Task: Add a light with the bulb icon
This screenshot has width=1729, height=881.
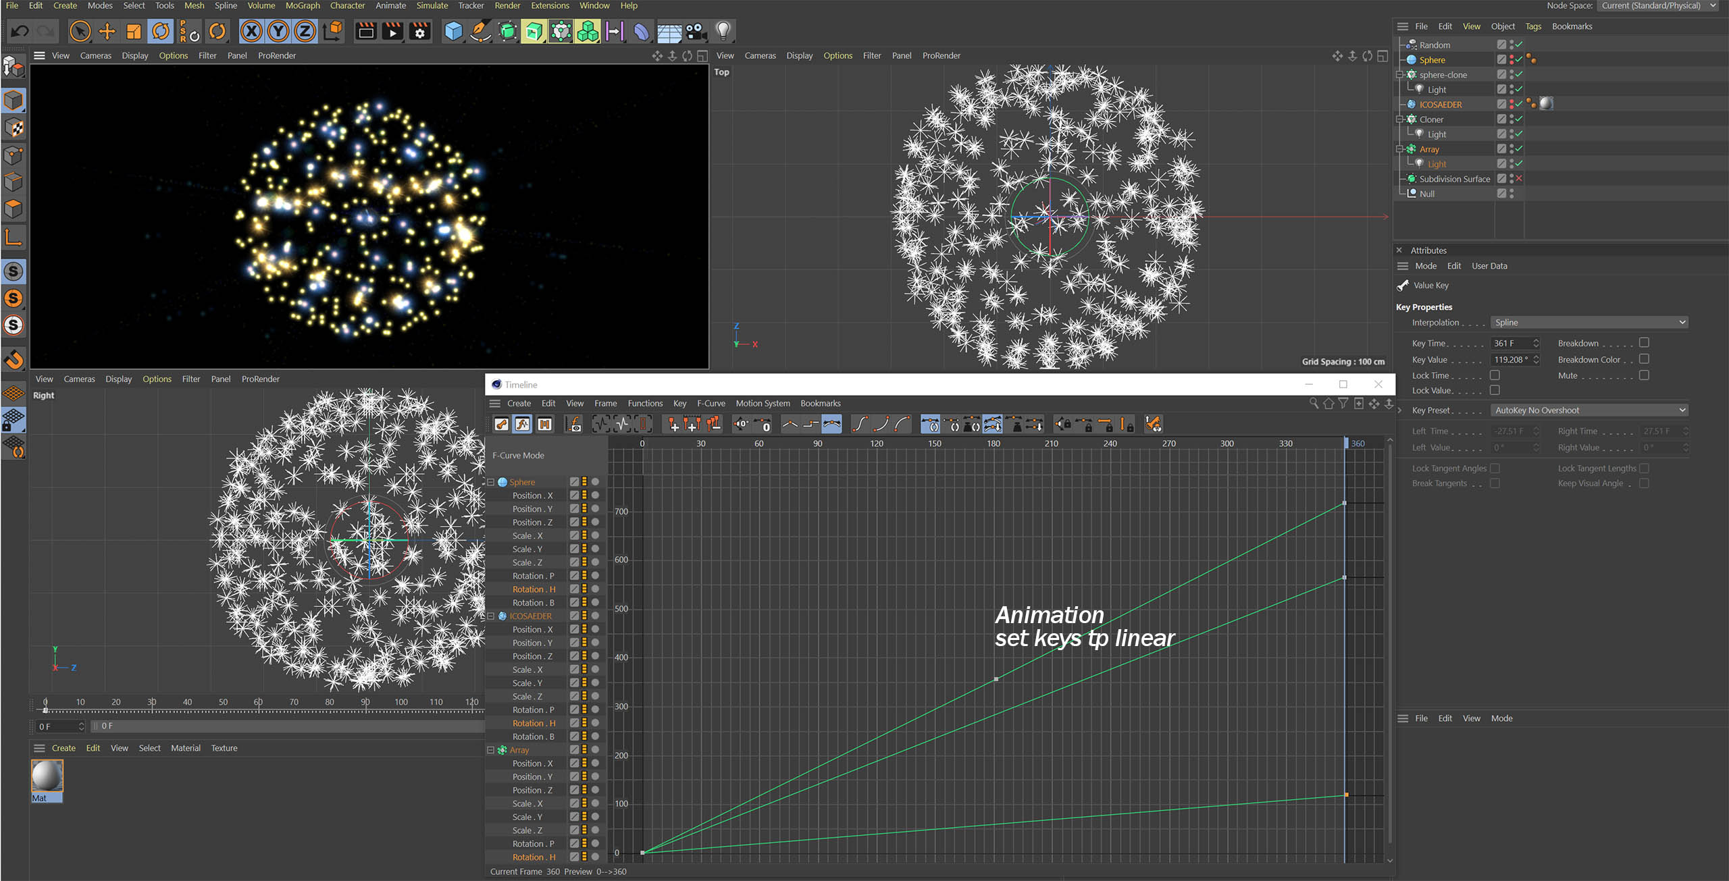Action: click(x=723, y=31)
